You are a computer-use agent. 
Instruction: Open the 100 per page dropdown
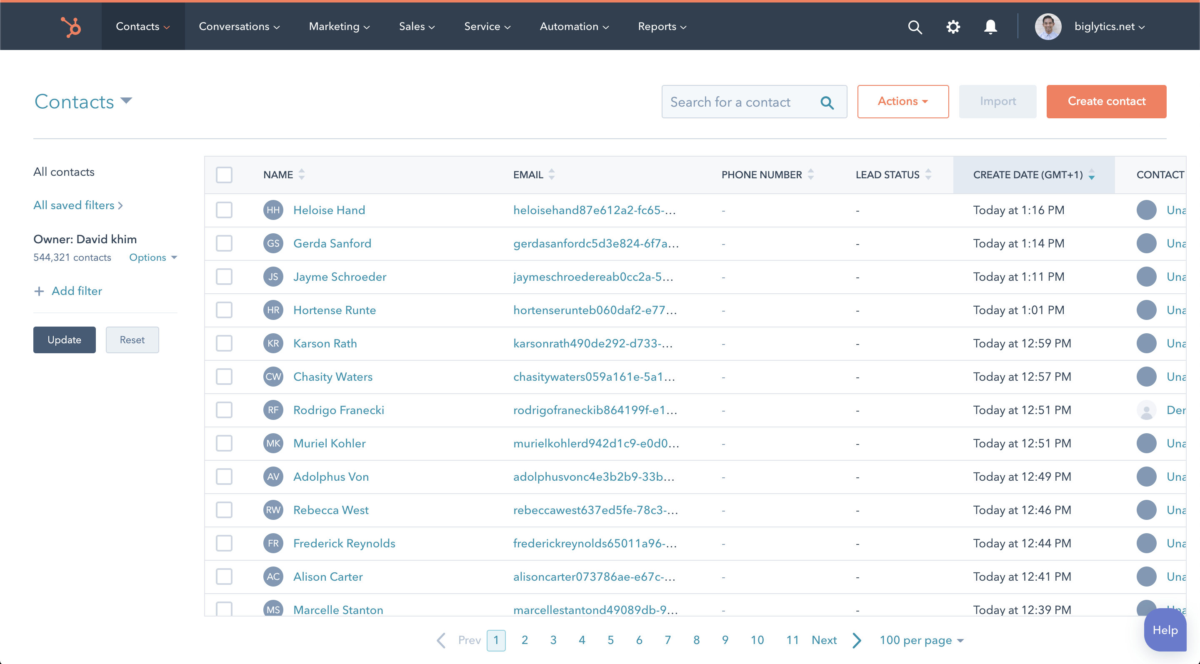tap(921, 640)
